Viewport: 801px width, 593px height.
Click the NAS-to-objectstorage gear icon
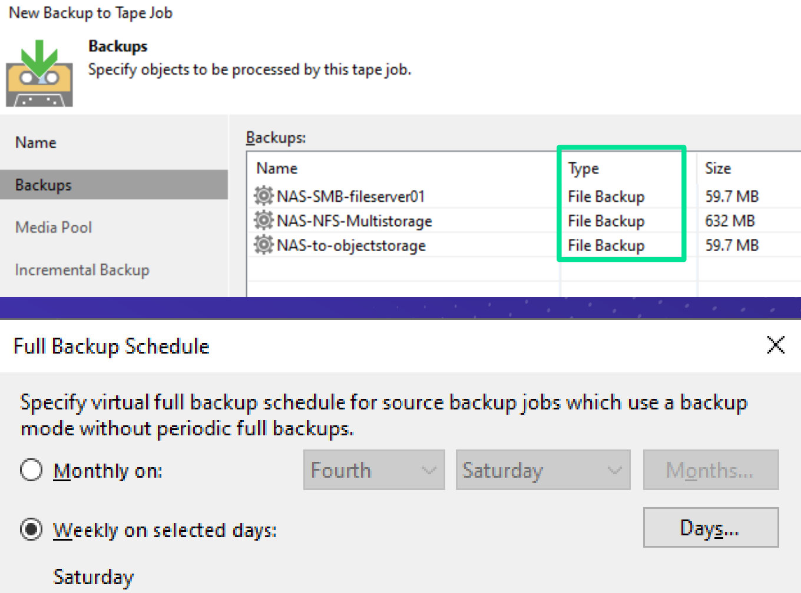point(263,245)
